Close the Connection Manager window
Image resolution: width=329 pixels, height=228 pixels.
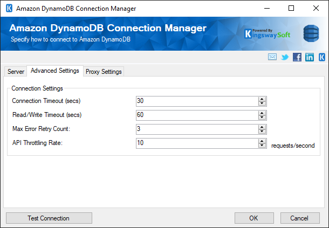[x=316, y=9]
